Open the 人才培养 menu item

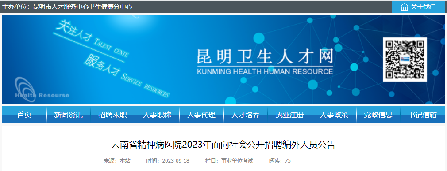coord(246,115)
